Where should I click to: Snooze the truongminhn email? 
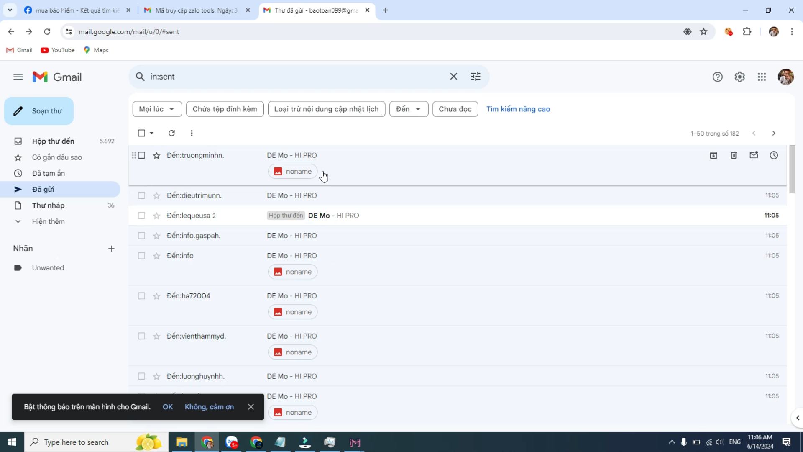click(x=774, y=155)
